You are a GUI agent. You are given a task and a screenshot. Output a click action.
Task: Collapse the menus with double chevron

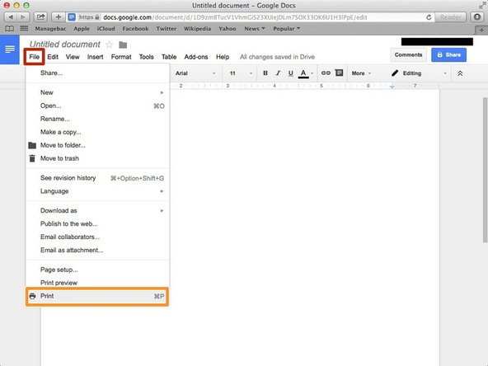460,73
